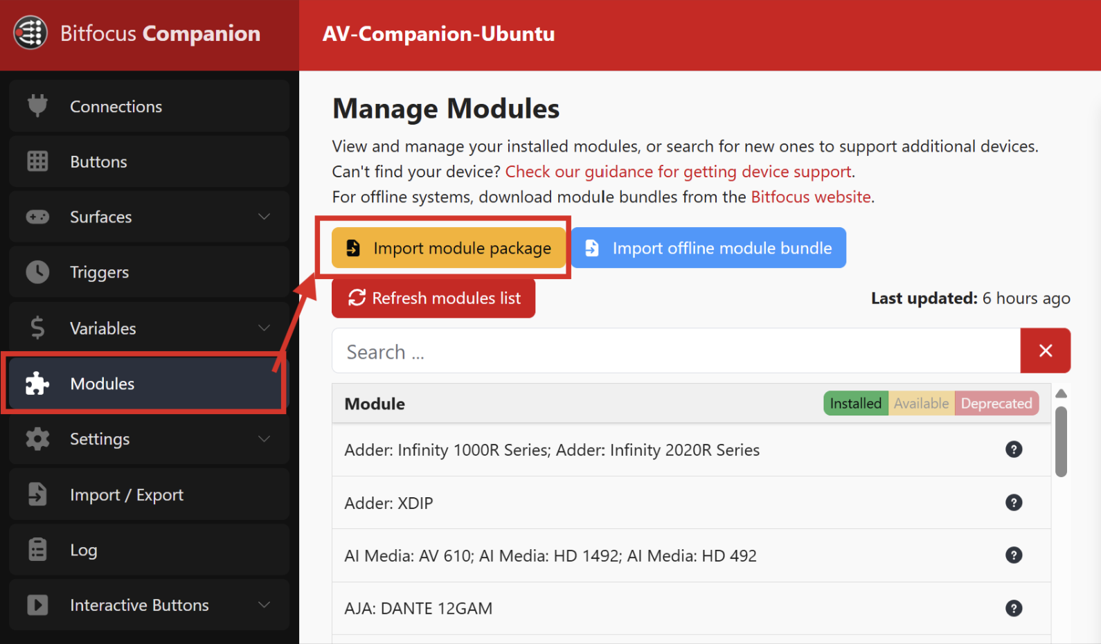Click the Interactive Buttons play icon
Viewport: 1101px width, 644px height.
click(x=37, y=605)
